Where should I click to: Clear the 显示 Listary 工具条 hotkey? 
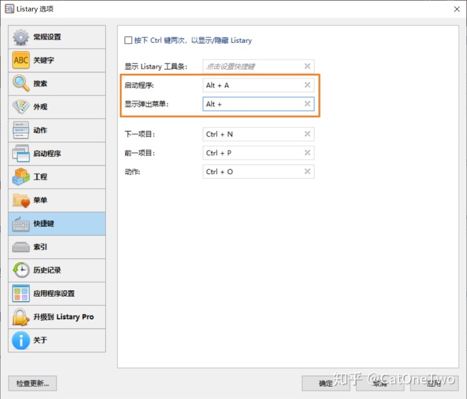coord(307,66)
